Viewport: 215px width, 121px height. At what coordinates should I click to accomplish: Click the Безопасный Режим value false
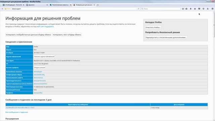[x=35, y=90]
